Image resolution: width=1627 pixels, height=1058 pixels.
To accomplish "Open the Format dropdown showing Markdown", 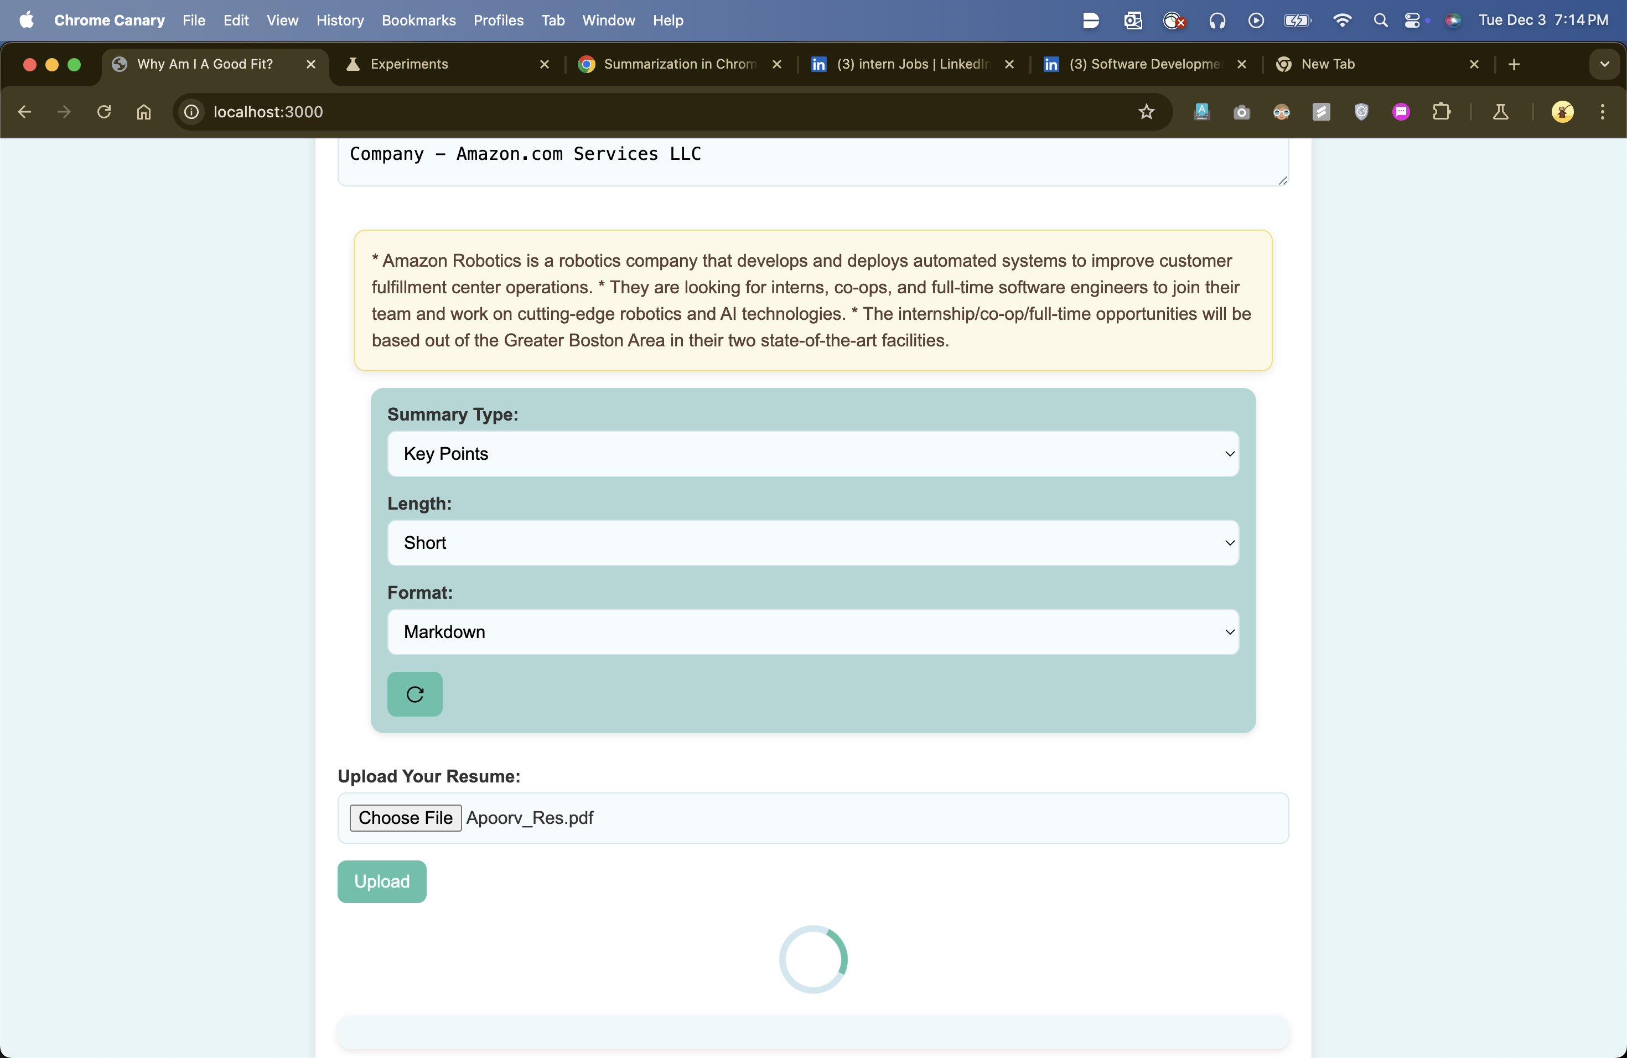I will point(812,631).
